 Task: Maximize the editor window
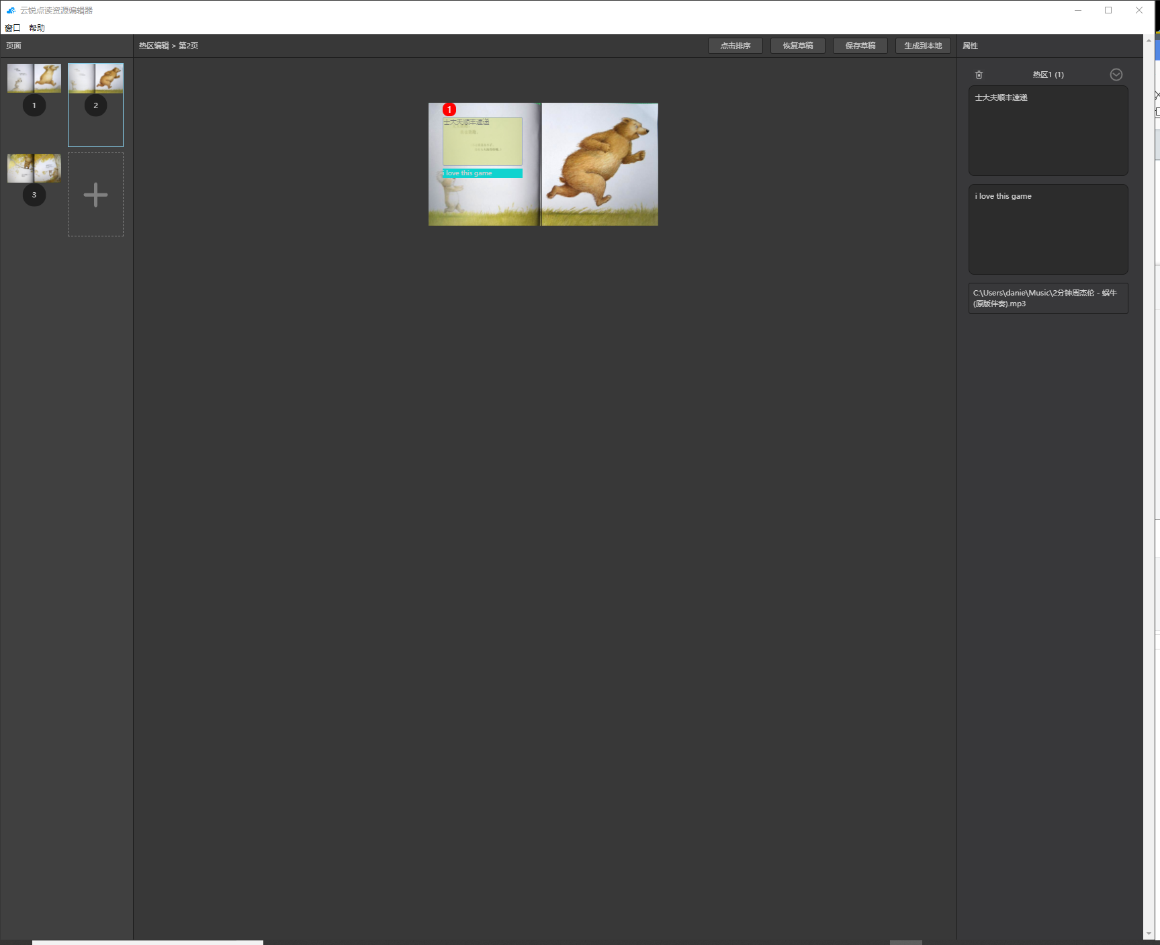(x=1108, y=10)
